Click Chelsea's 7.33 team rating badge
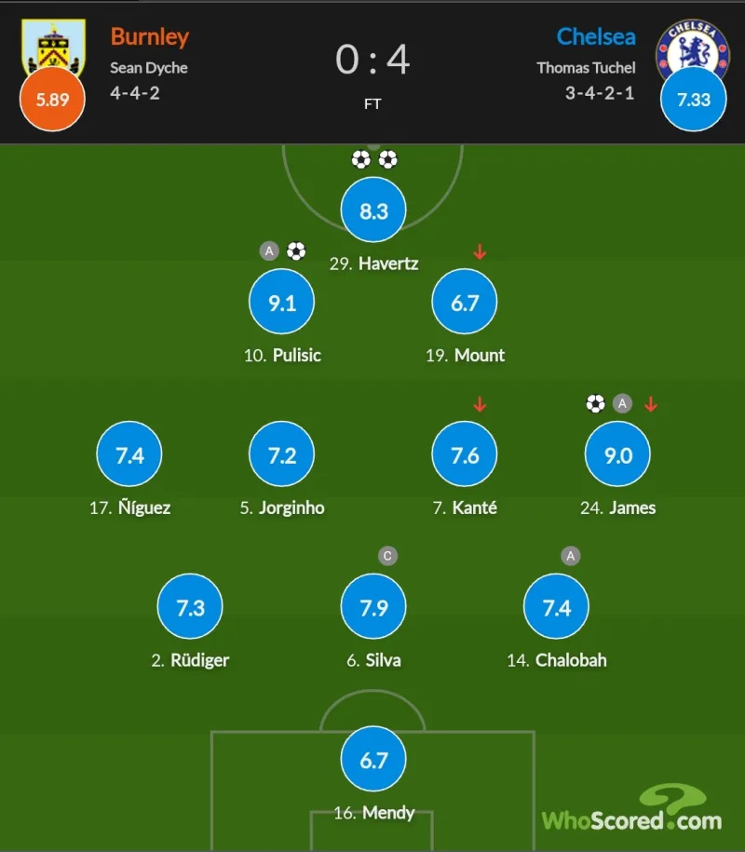The width and height of the screenshot is (745, 852). click(x=693, y=100)
